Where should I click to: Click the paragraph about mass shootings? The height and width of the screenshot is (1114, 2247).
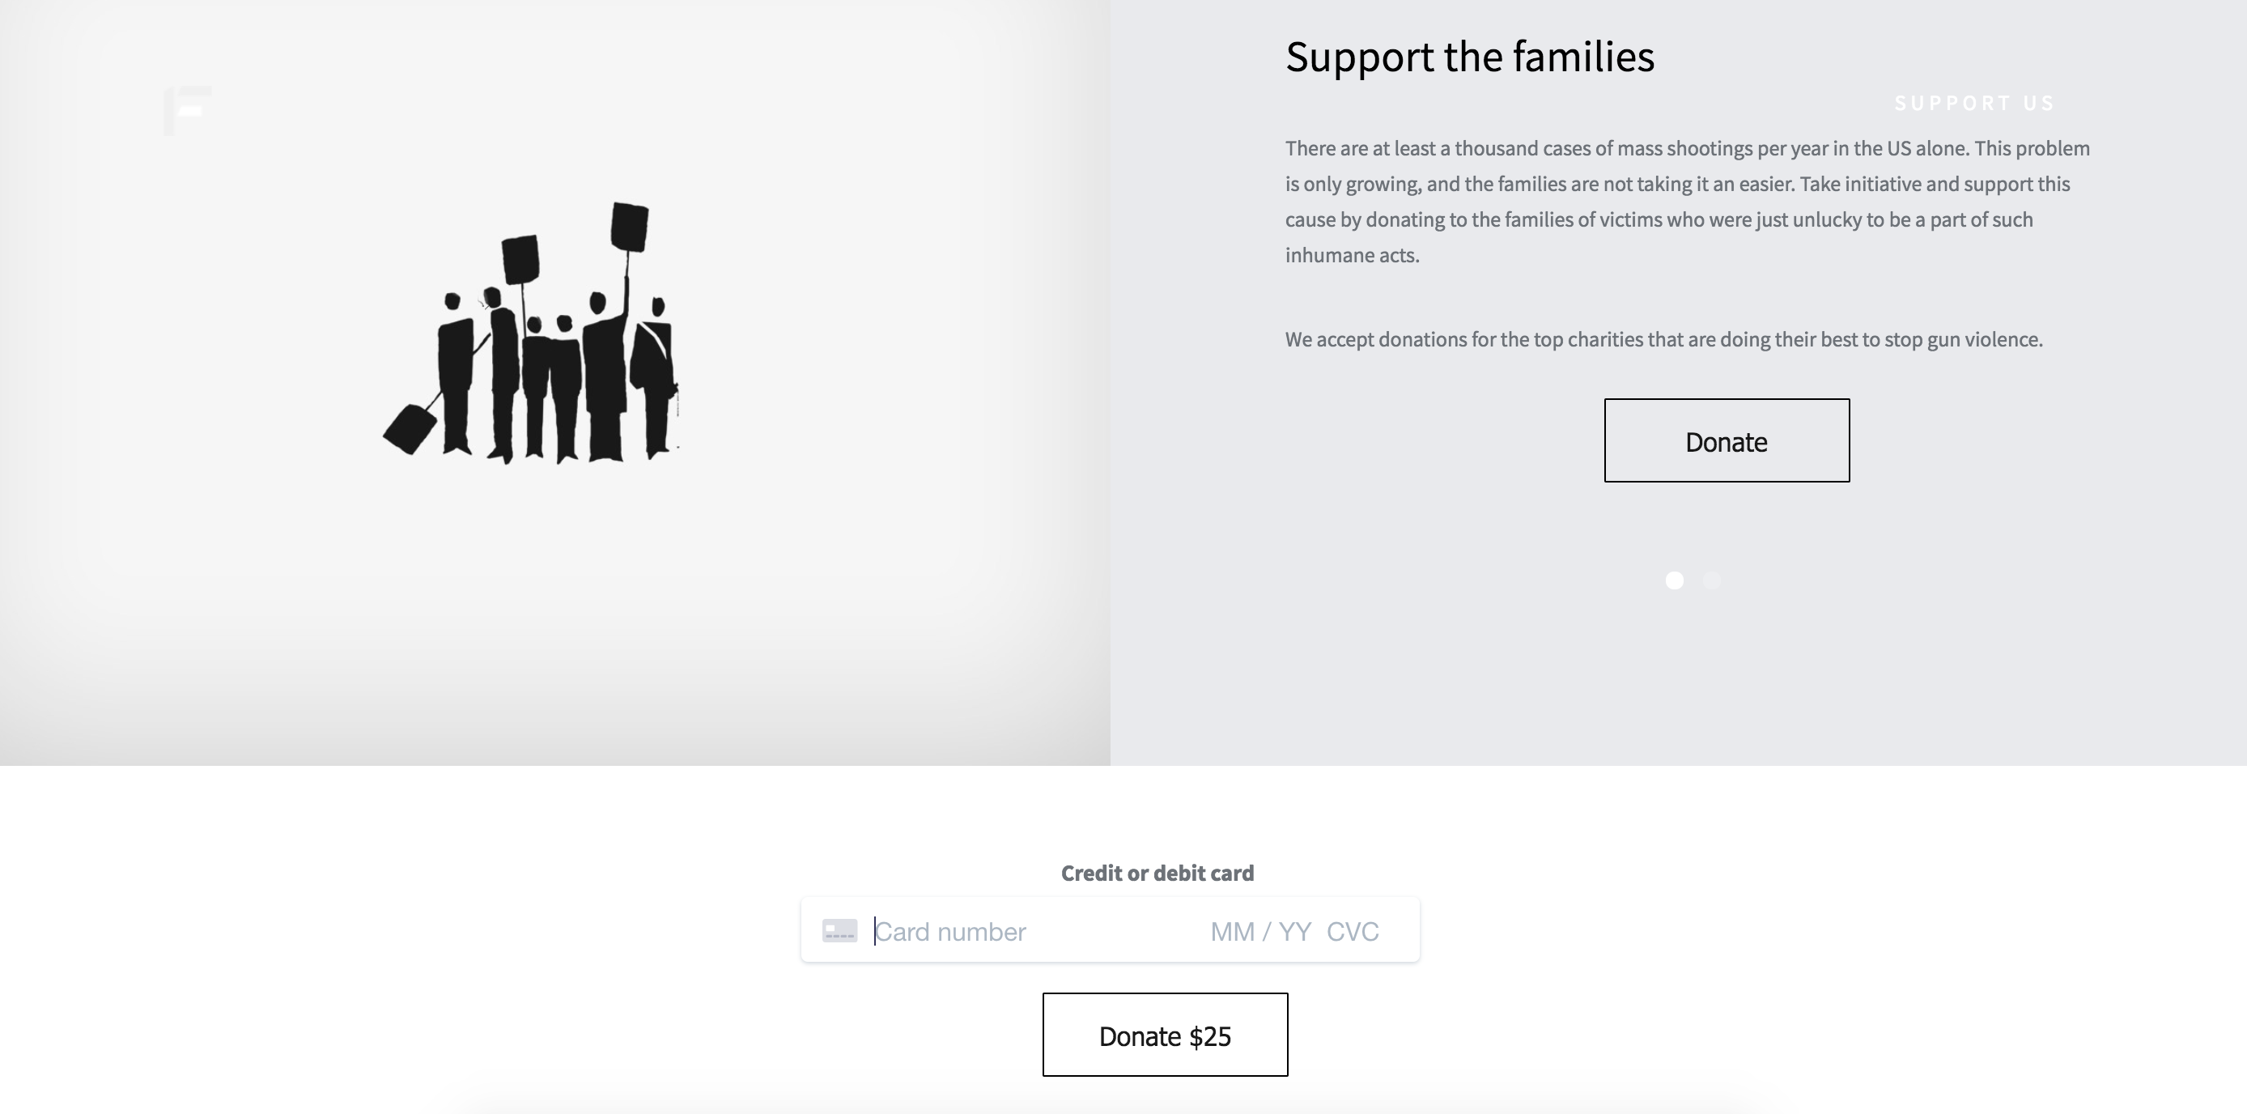pos(1687,202)
